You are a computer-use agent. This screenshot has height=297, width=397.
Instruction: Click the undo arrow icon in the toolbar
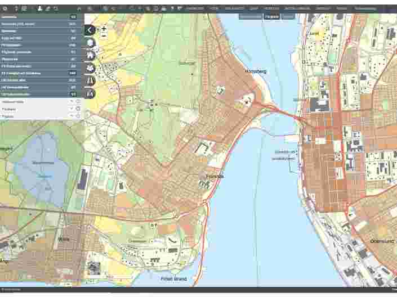point(55,9)
